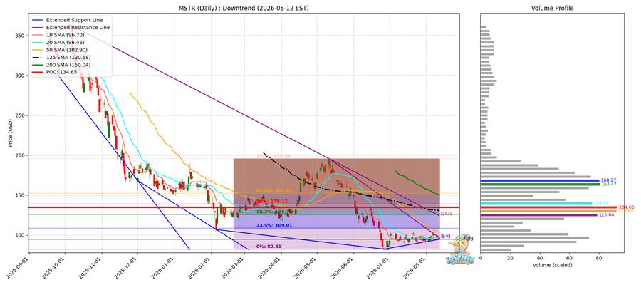Click the 'Volume (scaled)' axis label

tap(552, 265)
